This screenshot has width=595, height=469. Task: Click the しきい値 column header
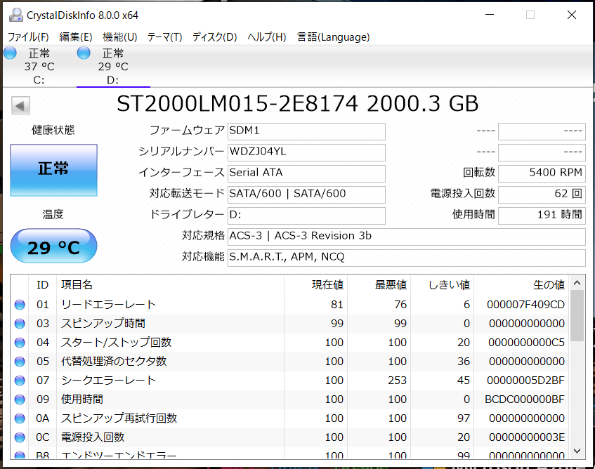pyautogui.click(x=442, y=285)
